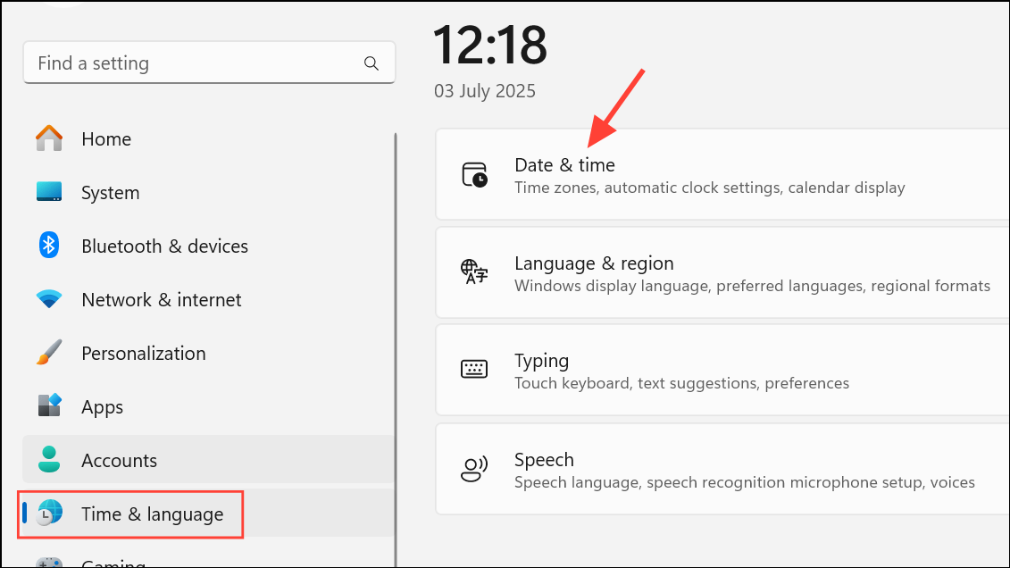Viewport: 1010px width, 568px height.
Task: Click the Date & time calendar clock icon
Action: coord(475,174)
